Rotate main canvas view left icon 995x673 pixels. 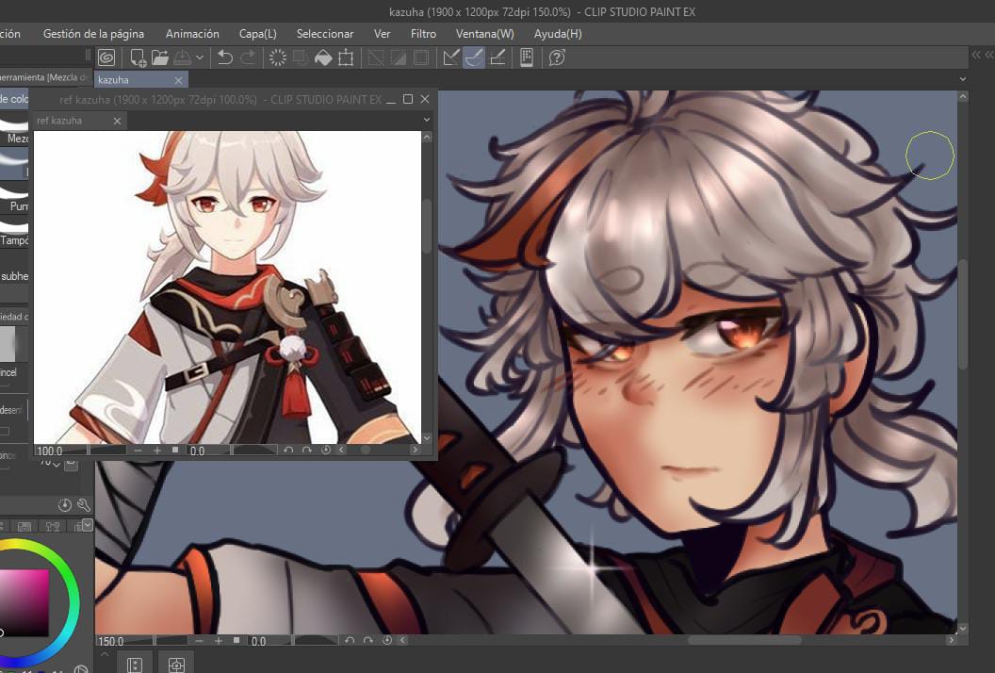point(349,641)
